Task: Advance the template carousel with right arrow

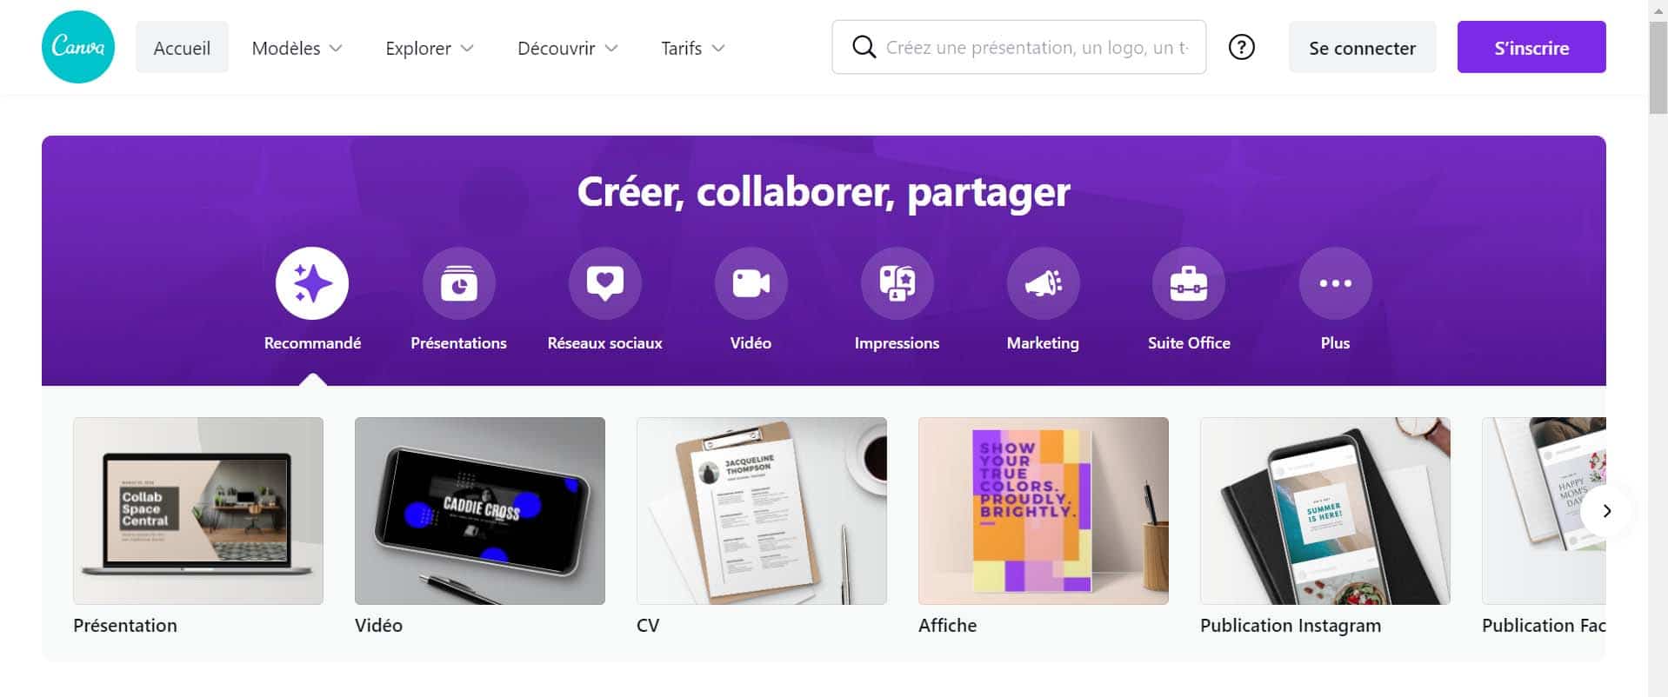Action: point(1606,511)
